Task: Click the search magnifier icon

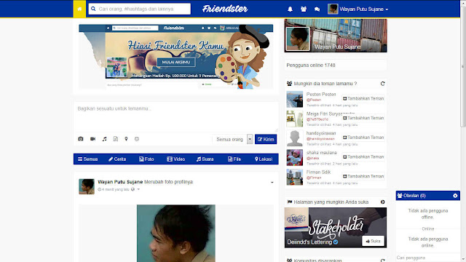Action: coord(93,9)
